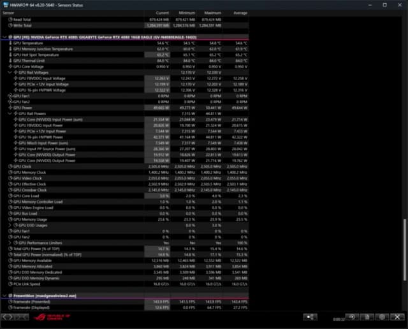Click the Average column header
This screenshot has width=408, height=329.
tap(236, 13)
